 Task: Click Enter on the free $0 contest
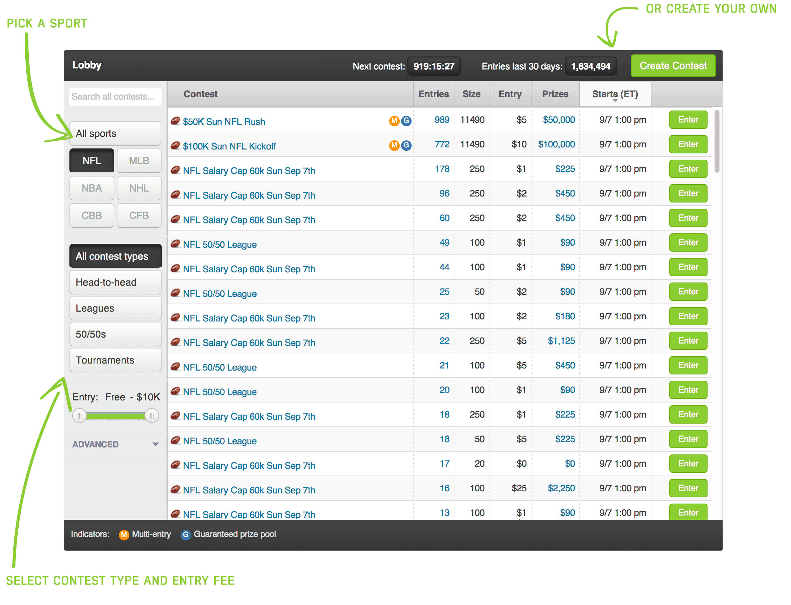click(x=688, y=464)
